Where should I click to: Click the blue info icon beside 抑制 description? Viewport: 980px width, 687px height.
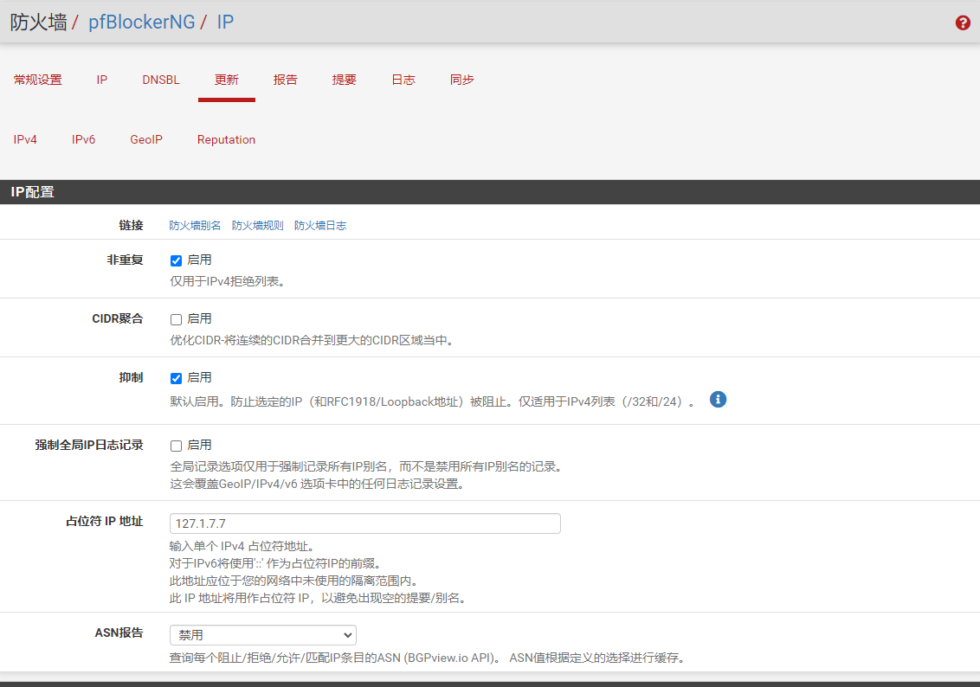pyautogui.click(x=718, y=400)
